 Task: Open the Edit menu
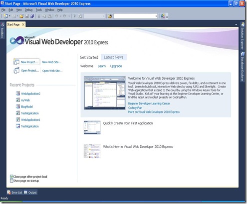pyautogui.click(x=10, y=10)
